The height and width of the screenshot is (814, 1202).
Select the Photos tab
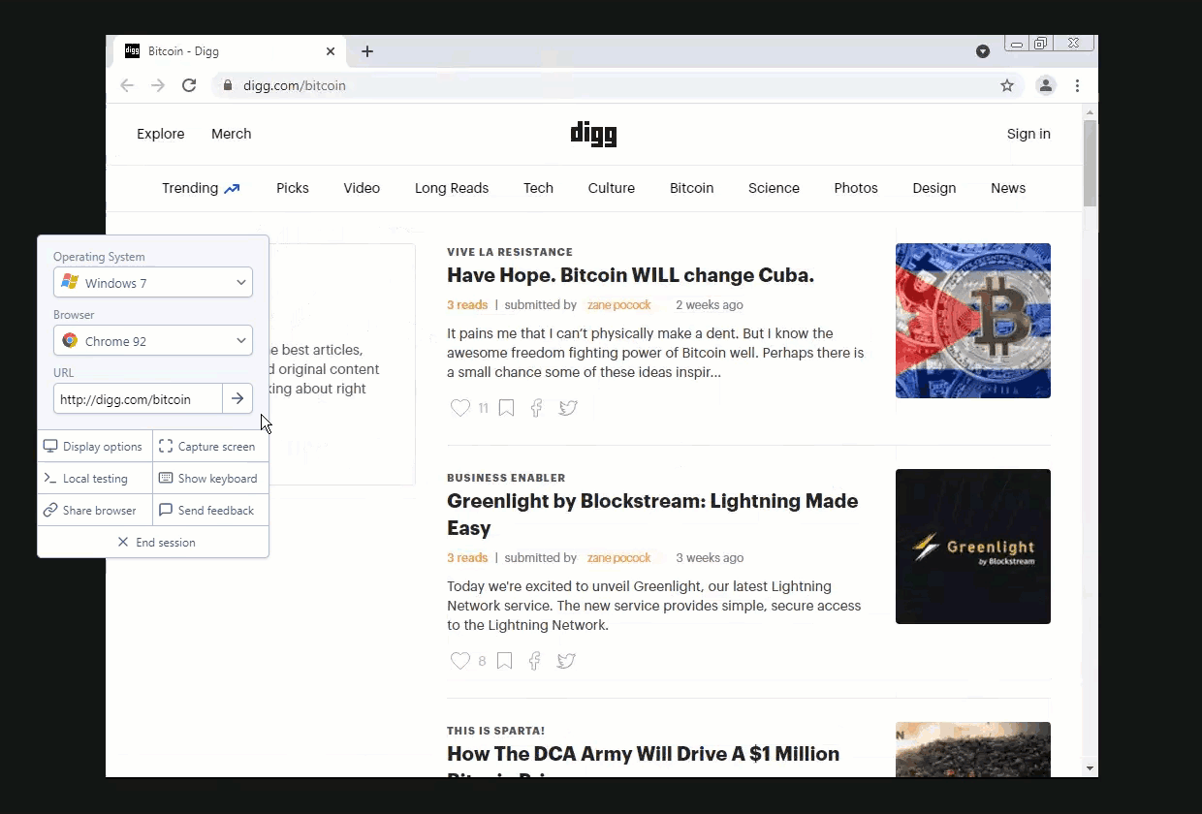pyautogui.click(x=856, y=188)
